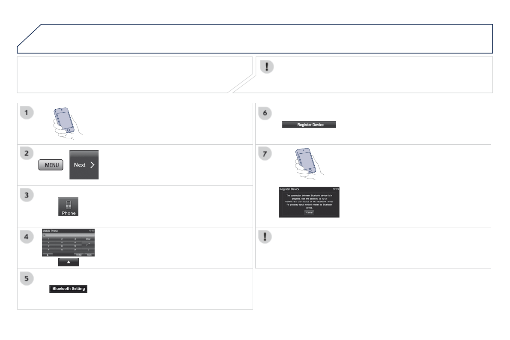Expand options with standalone up-arrow button below keypad
510x340 pixels.
click(69, 262)
